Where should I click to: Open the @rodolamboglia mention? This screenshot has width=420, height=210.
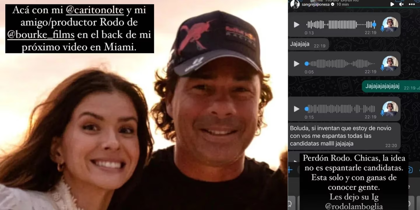354,206
